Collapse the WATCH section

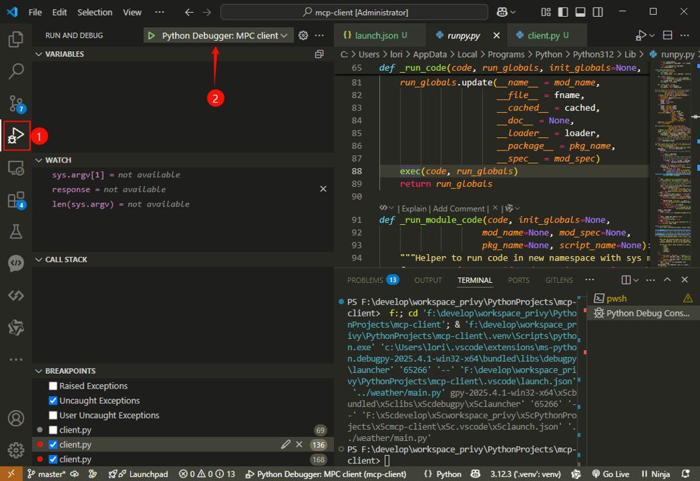tap(58, 160)
